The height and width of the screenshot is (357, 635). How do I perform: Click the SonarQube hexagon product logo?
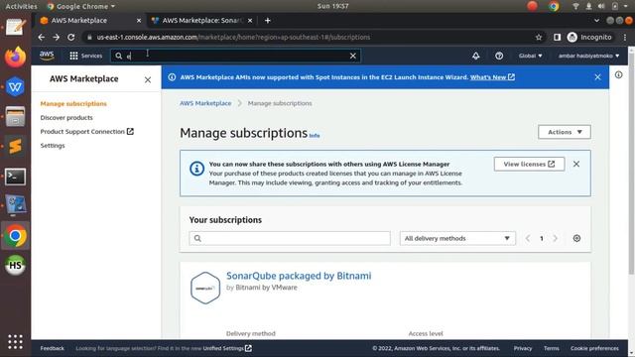coord(205,288)
